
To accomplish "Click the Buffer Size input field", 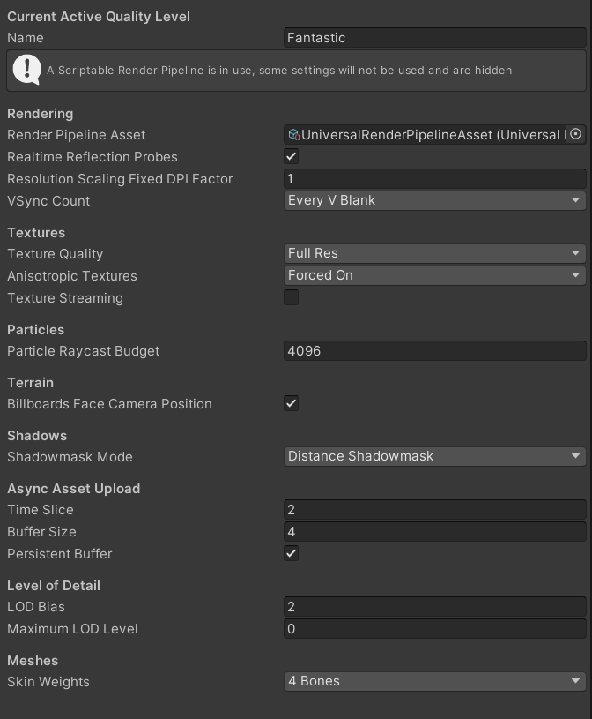I will click(435, 531).
